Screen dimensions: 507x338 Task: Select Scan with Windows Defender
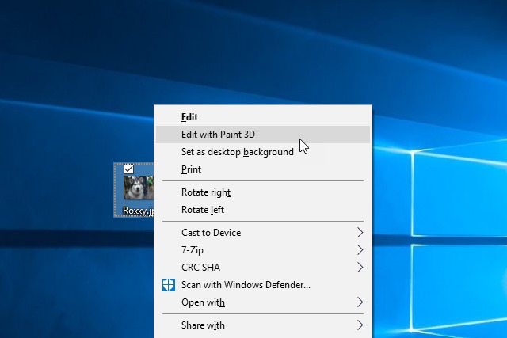[x=263, y=285]
